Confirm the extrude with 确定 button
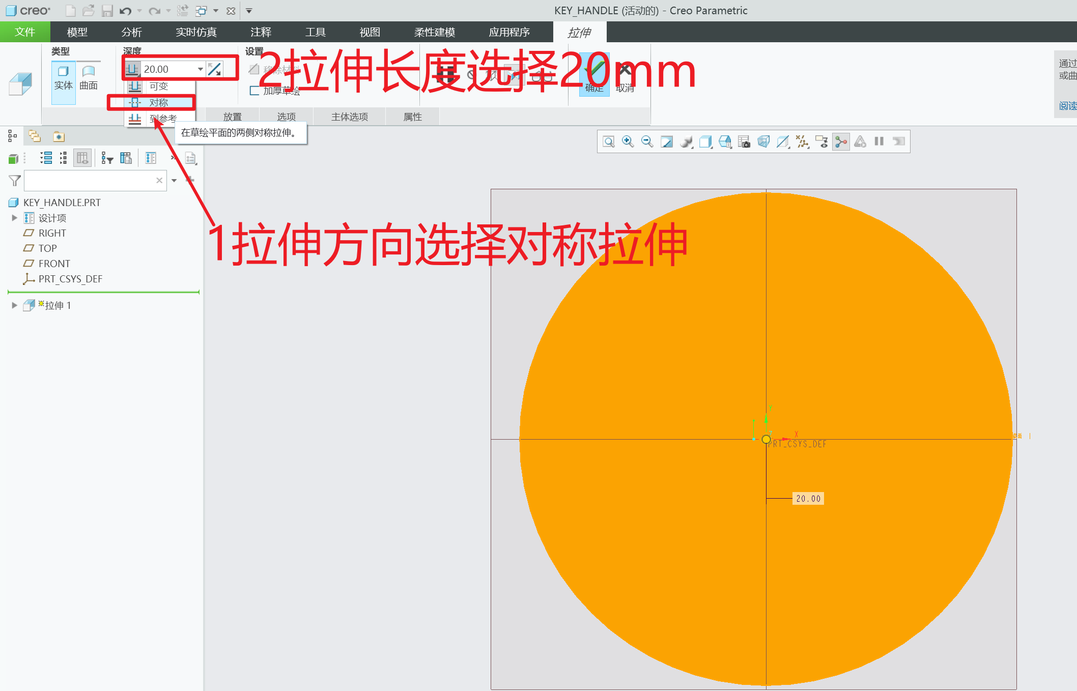The height and width of the screenshot is (691, 1077). point(593,76)
